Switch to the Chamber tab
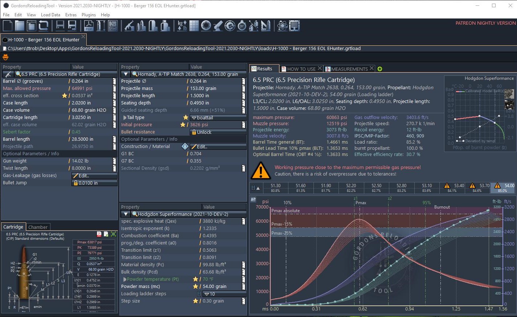 [x=38, y=227]
